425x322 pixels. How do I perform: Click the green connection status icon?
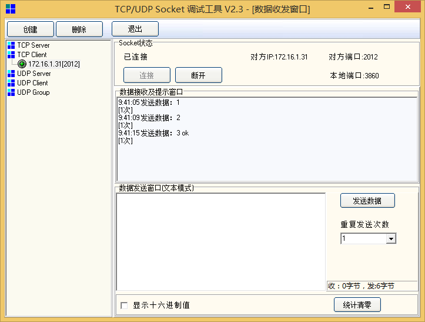[22, 64]
